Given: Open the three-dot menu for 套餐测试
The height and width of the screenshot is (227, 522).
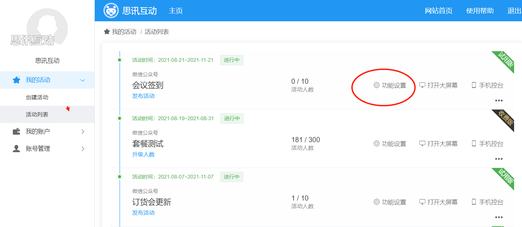Looking at the screenshot, I should coord(499,159).
